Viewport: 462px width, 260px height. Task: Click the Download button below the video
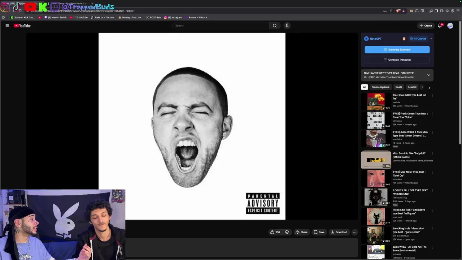click(x=339, y=232)
